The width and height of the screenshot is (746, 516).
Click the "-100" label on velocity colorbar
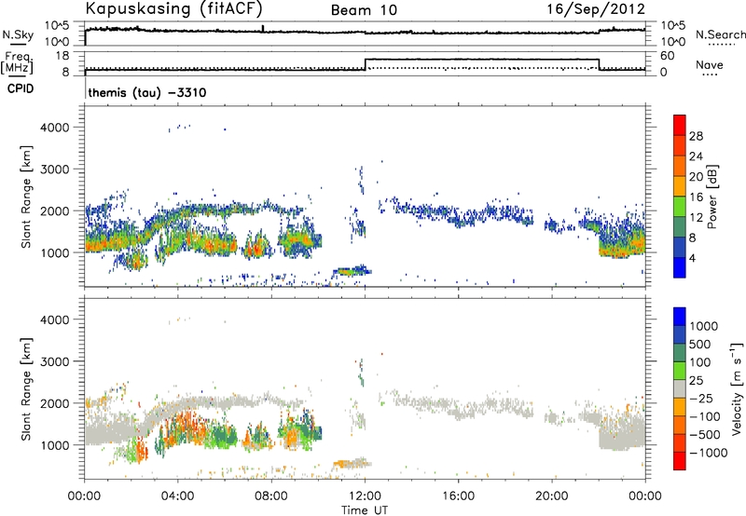(x=704, y=416)
